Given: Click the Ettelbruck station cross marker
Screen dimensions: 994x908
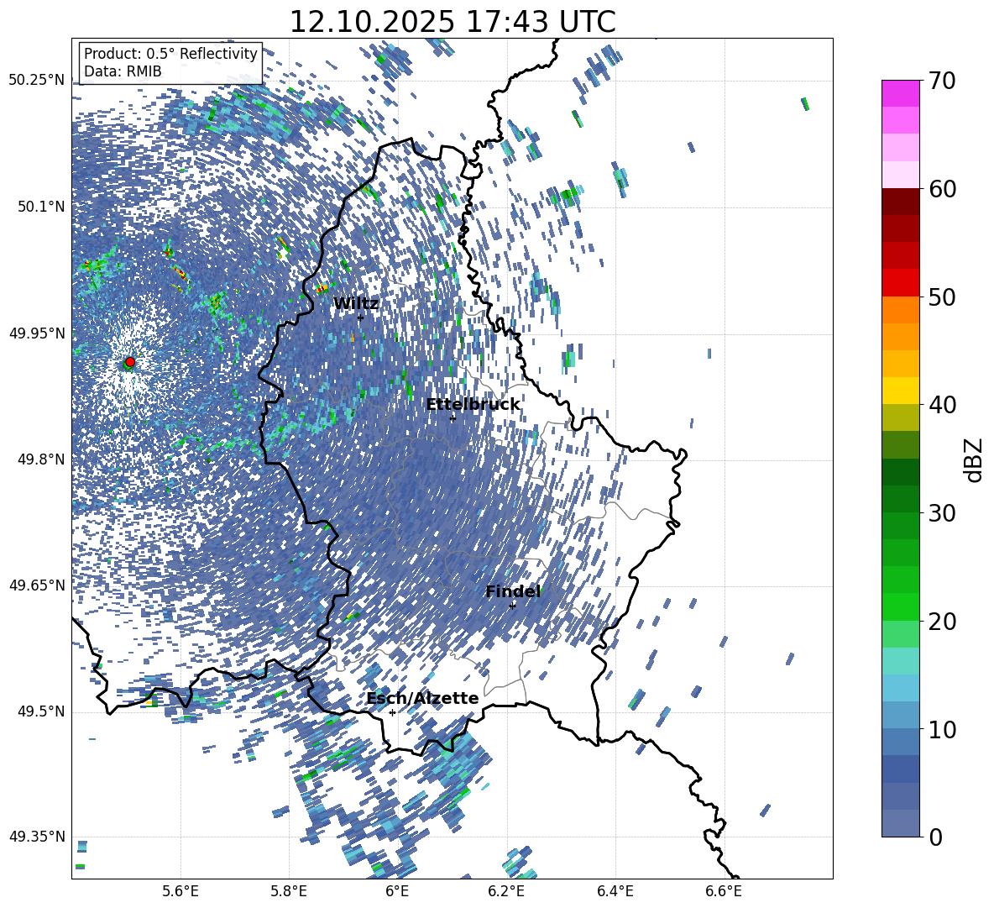Looking at the screenshot, I should (453, 418).
